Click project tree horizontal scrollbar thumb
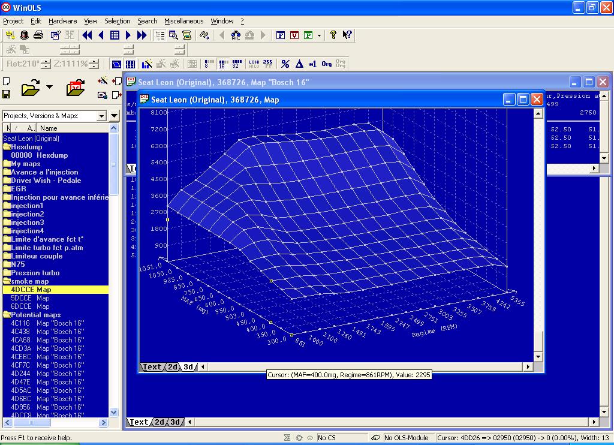Screen dimensions: 614x445 click(31, 423)
